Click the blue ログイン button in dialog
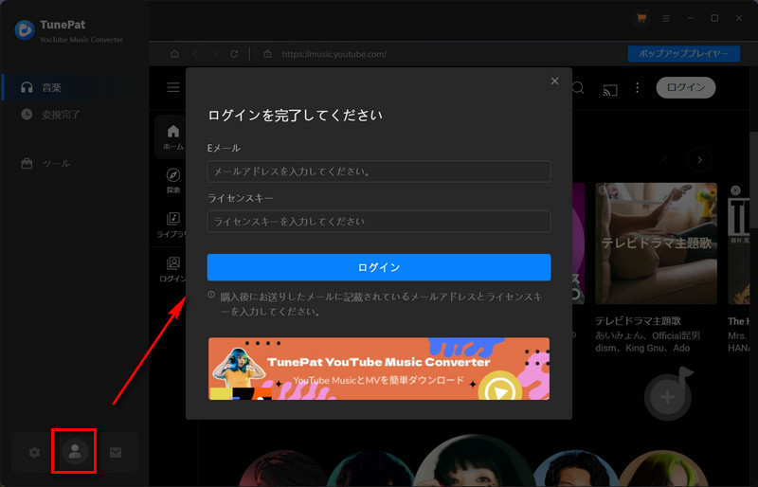758x487 pixels. click(378, 267)
